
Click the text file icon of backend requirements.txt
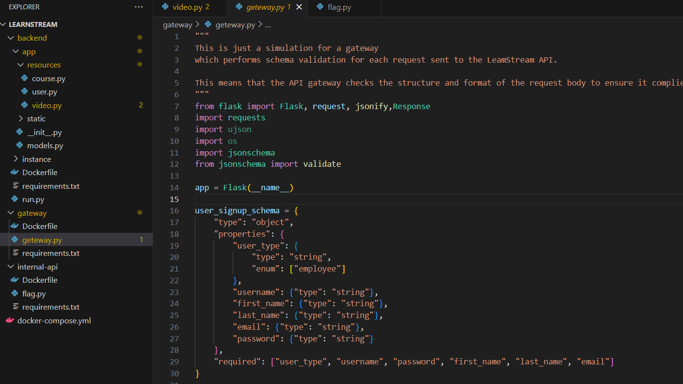(x=16, y=186)
